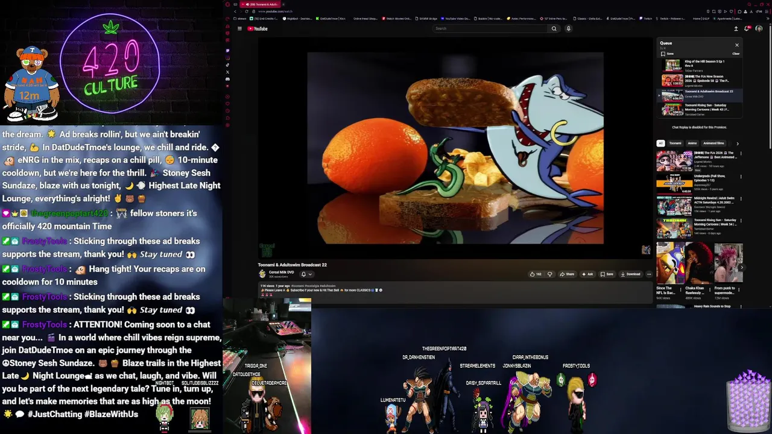The width and height of the screenshot is (772, 434).
Task: Open the Chaka Khan shorts thumbnail
Action: [699, 263]
